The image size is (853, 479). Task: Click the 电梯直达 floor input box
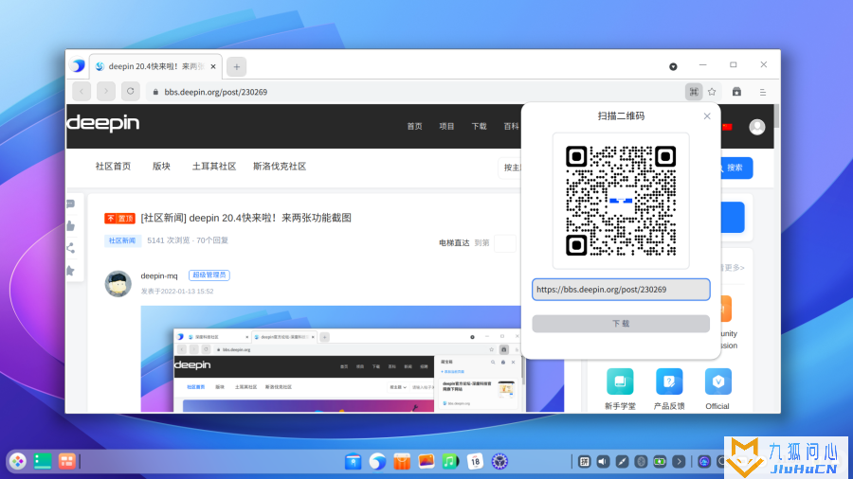coord(505,242)
